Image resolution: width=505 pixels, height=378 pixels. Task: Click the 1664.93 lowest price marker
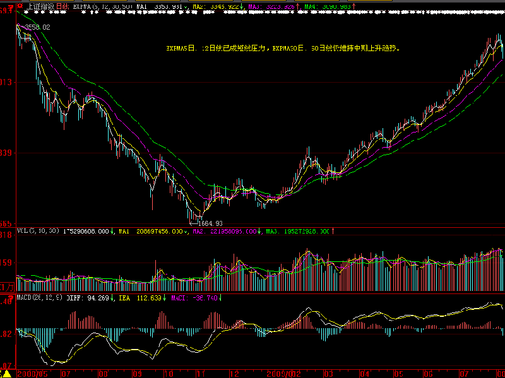[x=210, y=223]
